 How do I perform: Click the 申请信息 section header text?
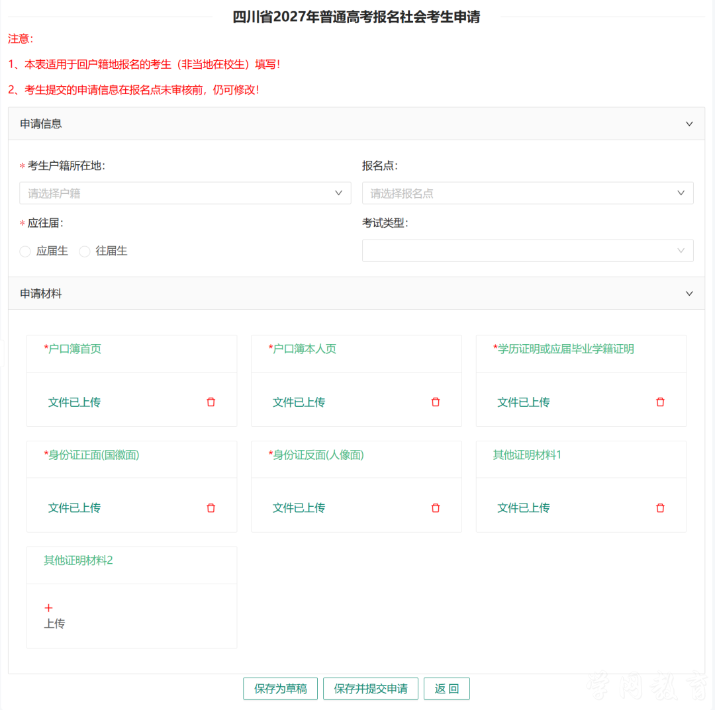click(40, 124)
